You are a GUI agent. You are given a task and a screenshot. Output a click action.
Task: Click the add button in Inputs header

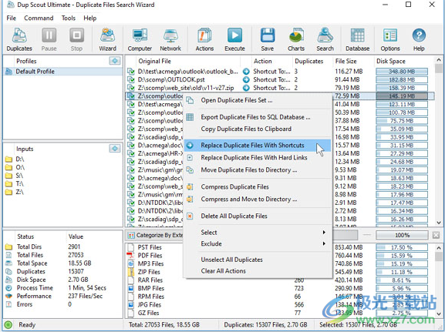(115, 148)
